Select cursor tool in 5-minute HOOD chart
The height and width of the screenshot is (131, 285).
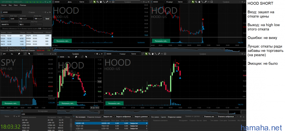(x=146, y=54)
